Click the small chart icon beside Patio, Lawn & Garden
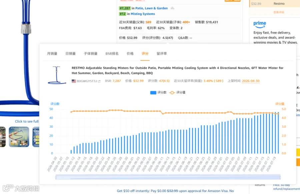The height and width of the screenshot is (194, 300). (x=172, y=8)
